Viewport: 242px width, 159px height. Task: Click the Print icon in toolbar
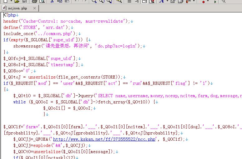(35, 1)
